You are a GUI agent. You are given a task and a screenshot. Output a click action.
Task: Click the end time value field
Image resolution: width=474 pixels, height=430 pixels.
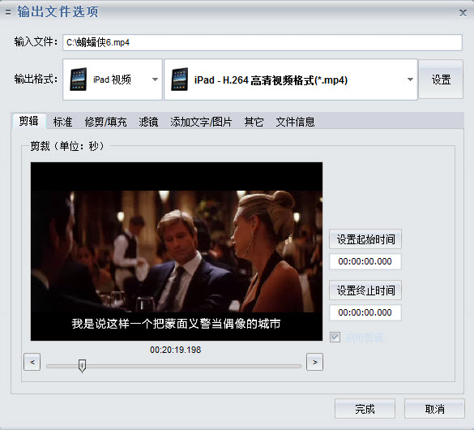pyautogui.click(x=365, y=312)
